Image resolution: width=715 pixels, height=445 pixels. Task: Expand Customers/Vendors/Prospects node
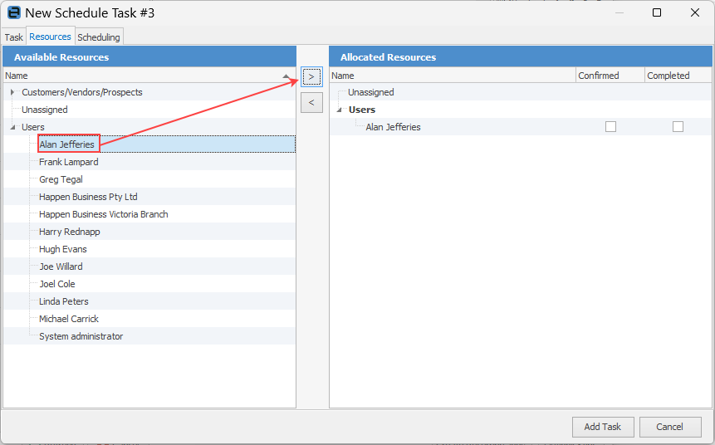click(x=12, y=92)
